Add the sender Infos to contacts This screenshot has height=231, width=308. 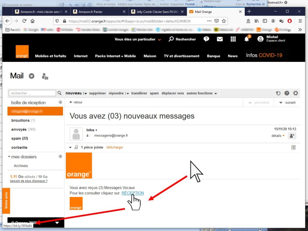[x=292, y=136]
